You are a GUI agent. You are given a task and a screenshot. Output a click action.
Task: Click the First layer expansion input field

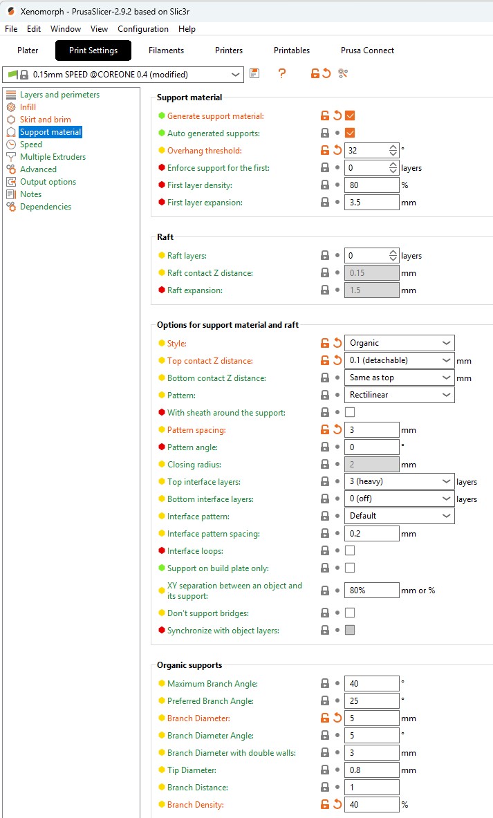(372, 203)
